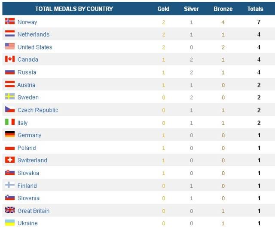Viewport: 275px width, 229px height.
Task: Sort by the Gold column header
Action: coord(163,9)
